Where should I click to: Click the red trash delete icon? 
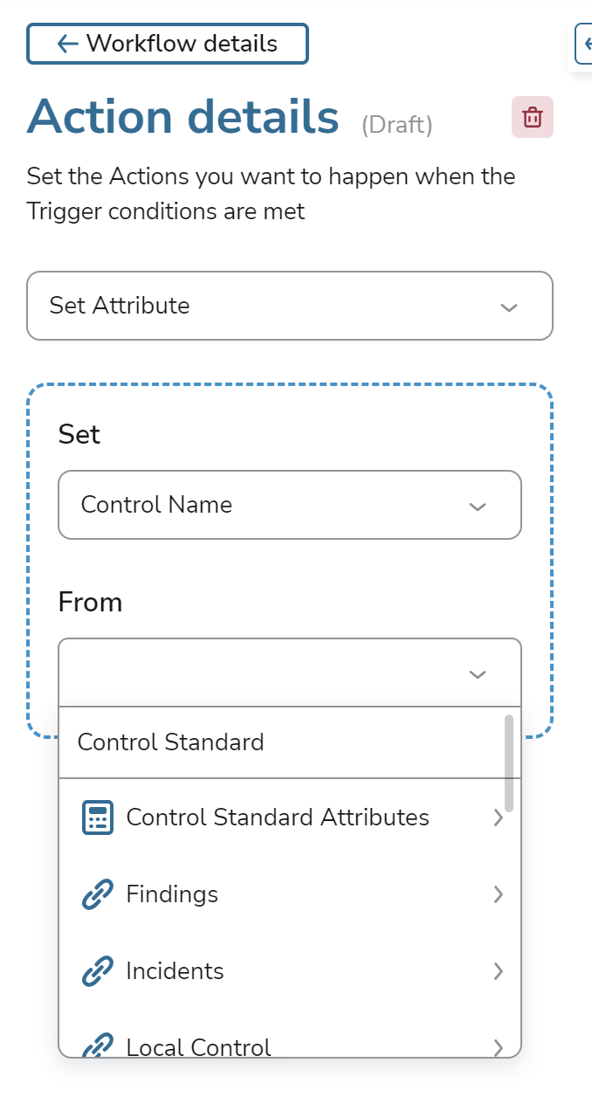(533, 117)
